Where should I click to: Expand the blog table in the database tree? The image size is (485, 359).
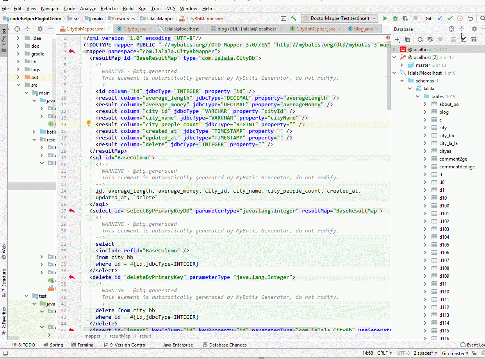(x=426, y=112)
